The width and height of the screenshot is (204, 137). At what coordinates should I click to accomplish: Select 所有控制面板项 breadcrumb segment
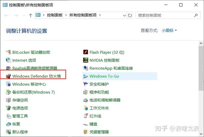(x=83, y=15)
